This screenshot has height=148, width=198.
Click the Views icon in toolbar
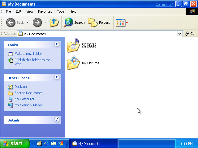121,23
